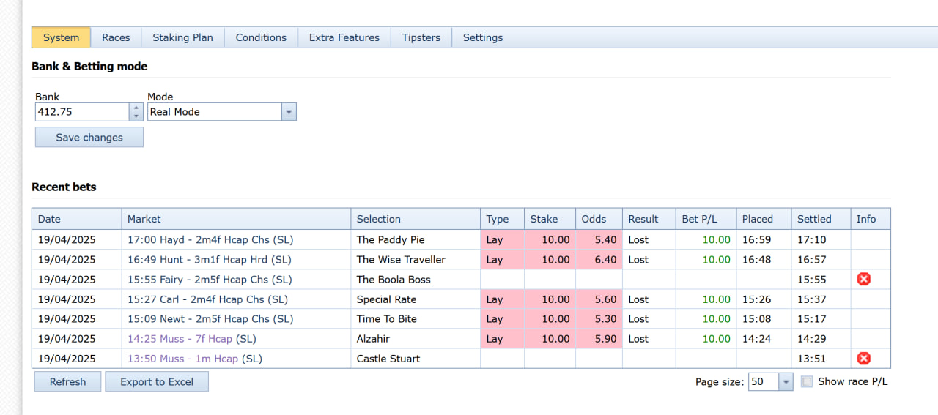The image size is (938, 415).
Task: Enable the Show race P/L checkbox
Action: pyautogui.click(x=807, y=381)
